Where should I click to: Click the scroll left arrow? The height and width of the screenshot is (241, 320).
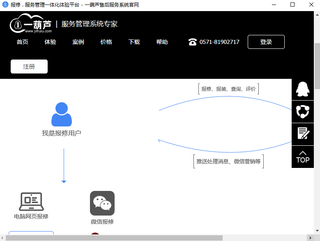(x=2, y=238)
